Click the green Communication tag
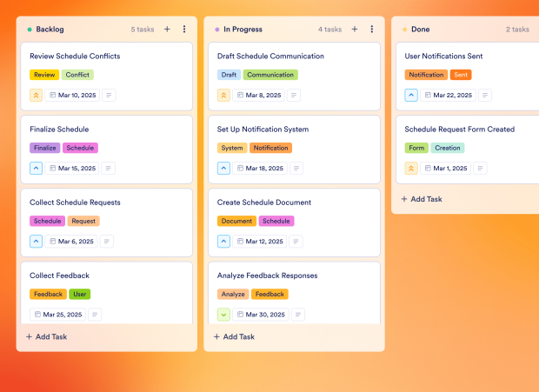The image size is (539, 392). 270,75
